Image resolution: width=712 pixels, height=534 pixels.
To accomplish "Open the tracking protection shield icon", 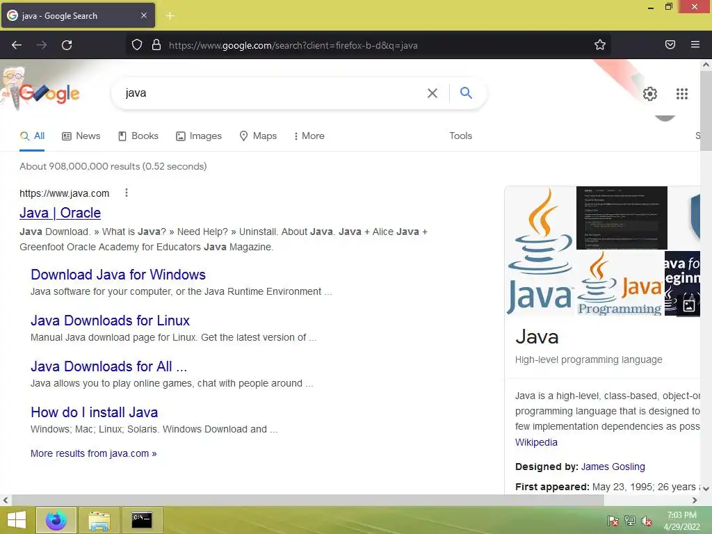I will click(137, 45).
